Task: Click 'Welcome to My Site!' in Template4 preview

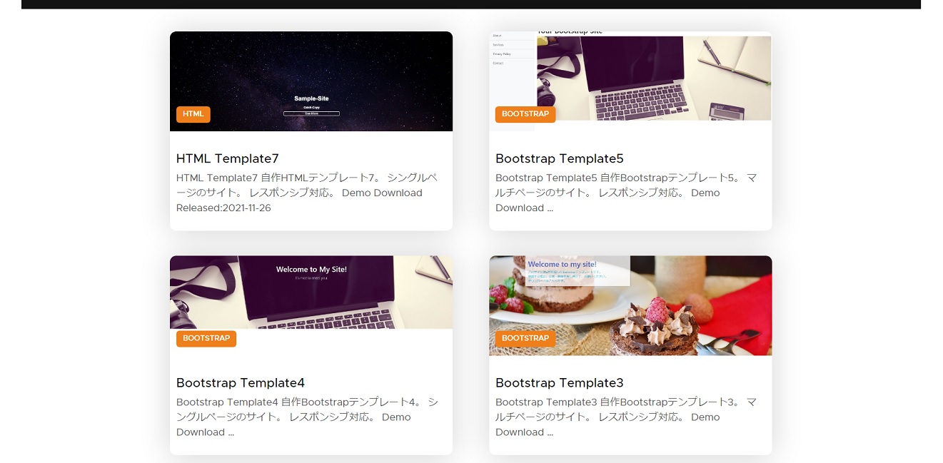Action: 311,270
